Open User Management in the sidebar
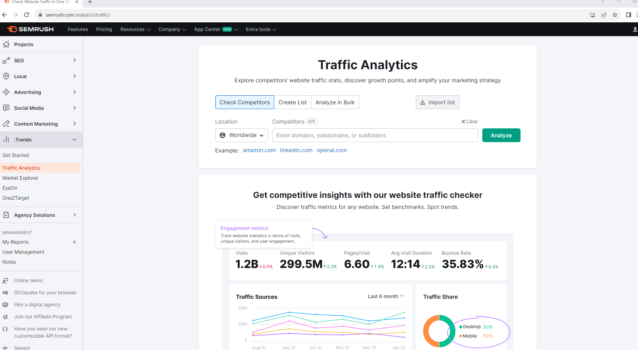638x350 pixels. (23, 252)
